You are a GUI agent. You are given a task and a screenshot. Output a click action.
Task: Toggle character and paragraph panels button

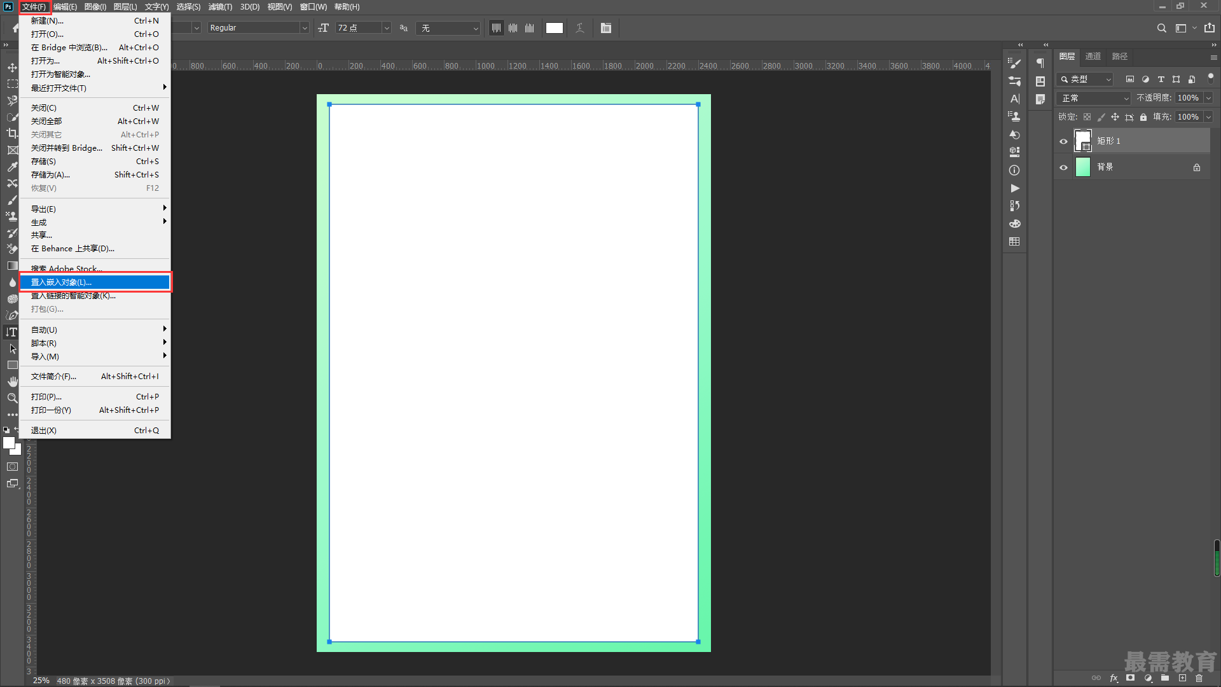pyautogui.click(x=606, y=28)
